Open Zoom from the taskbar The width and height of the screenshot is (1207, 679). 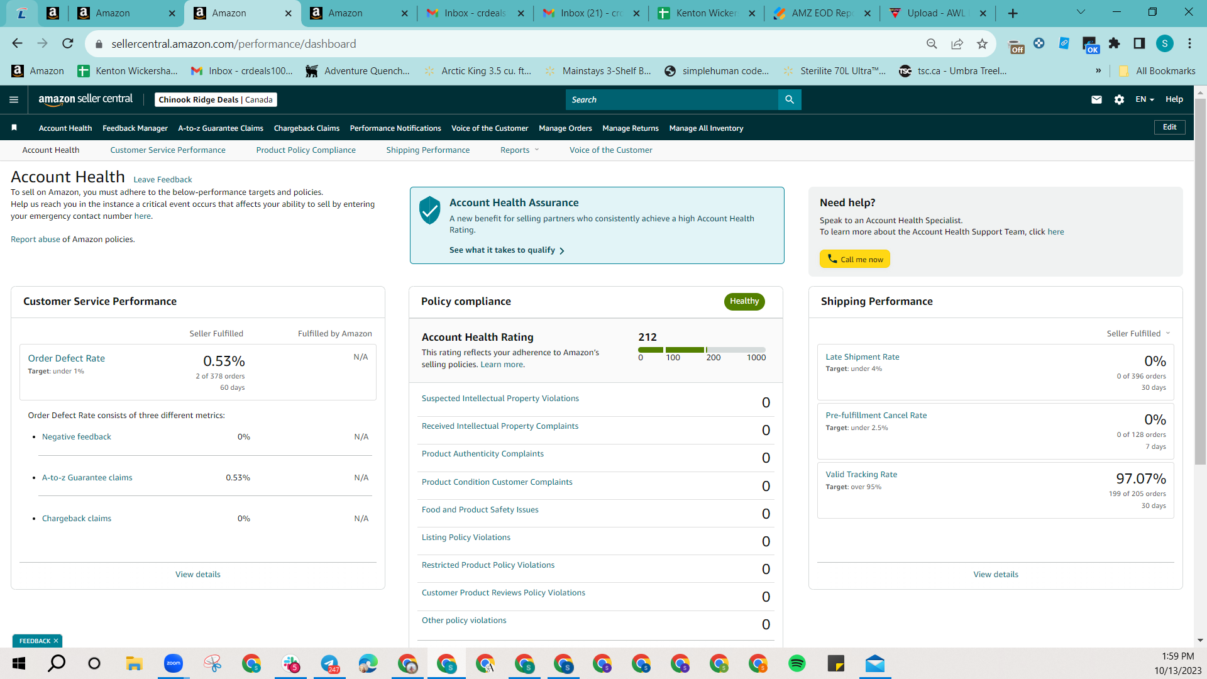coord(174,663)
